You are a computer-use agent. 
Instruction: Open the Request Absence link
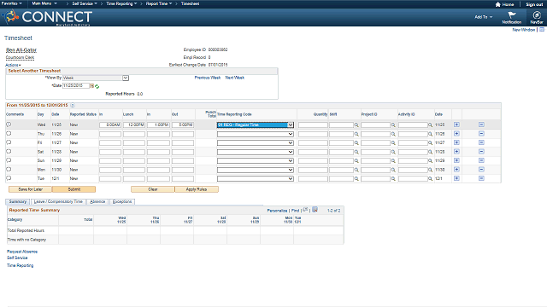[x=22, y=252]
